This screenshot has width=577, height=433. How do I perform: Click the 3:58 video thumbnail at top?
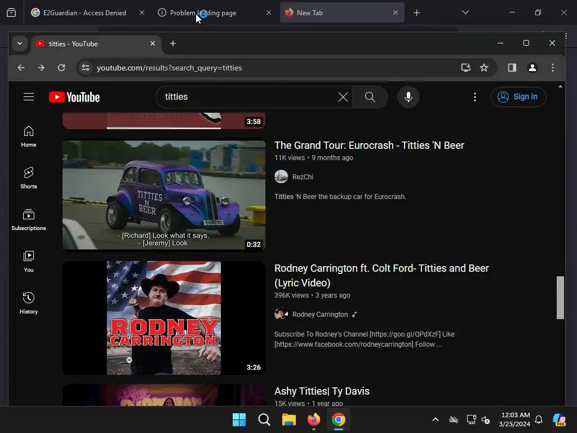[x=164, y=121]
